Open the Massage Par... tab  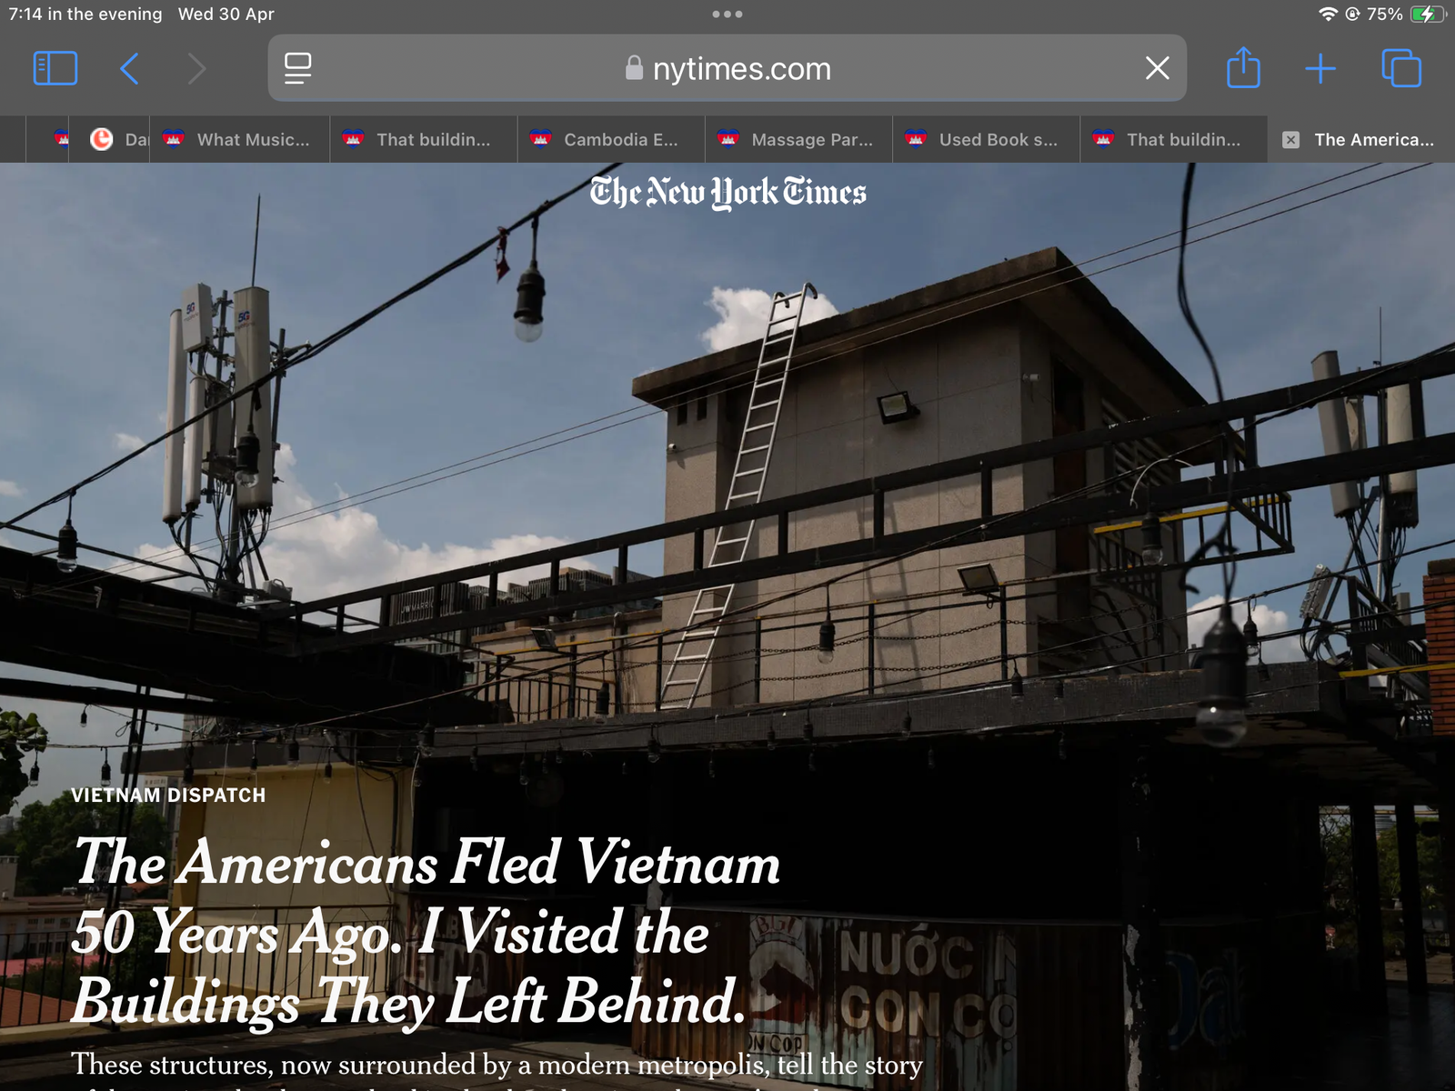point(798,139)
